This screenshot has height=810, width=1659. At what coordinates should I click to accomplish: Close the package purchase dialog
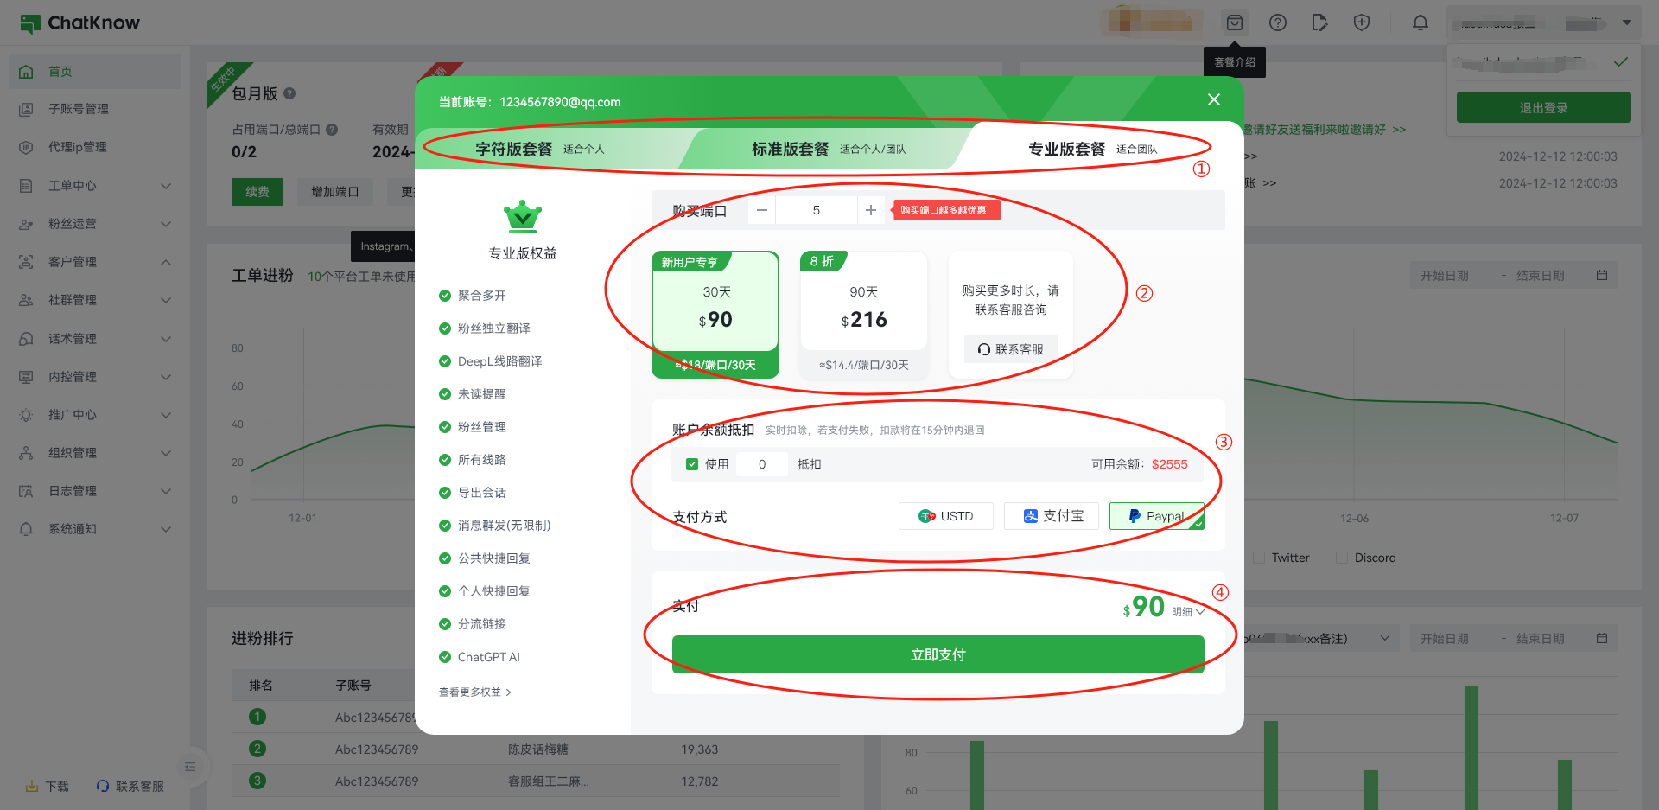pyautogui.click(x=1214, y=100)
